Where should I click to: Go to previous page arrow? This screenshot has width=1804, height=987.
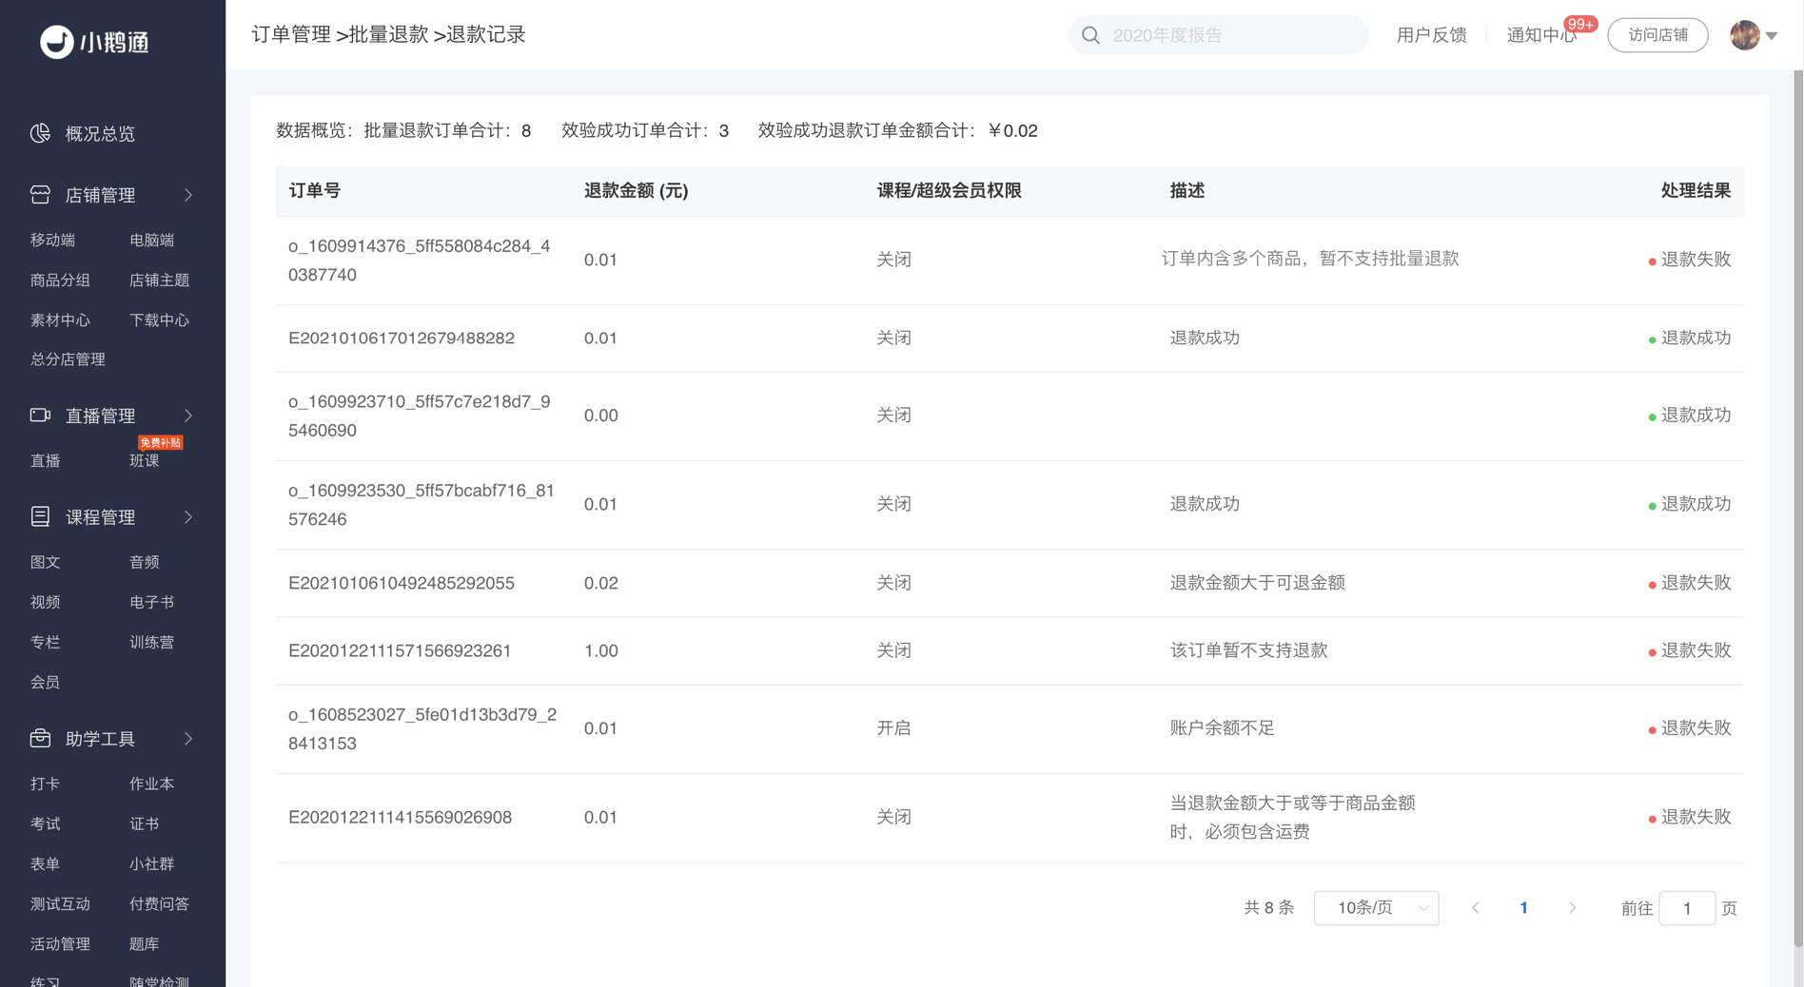pyautogui.click(x=1476, y=908)
